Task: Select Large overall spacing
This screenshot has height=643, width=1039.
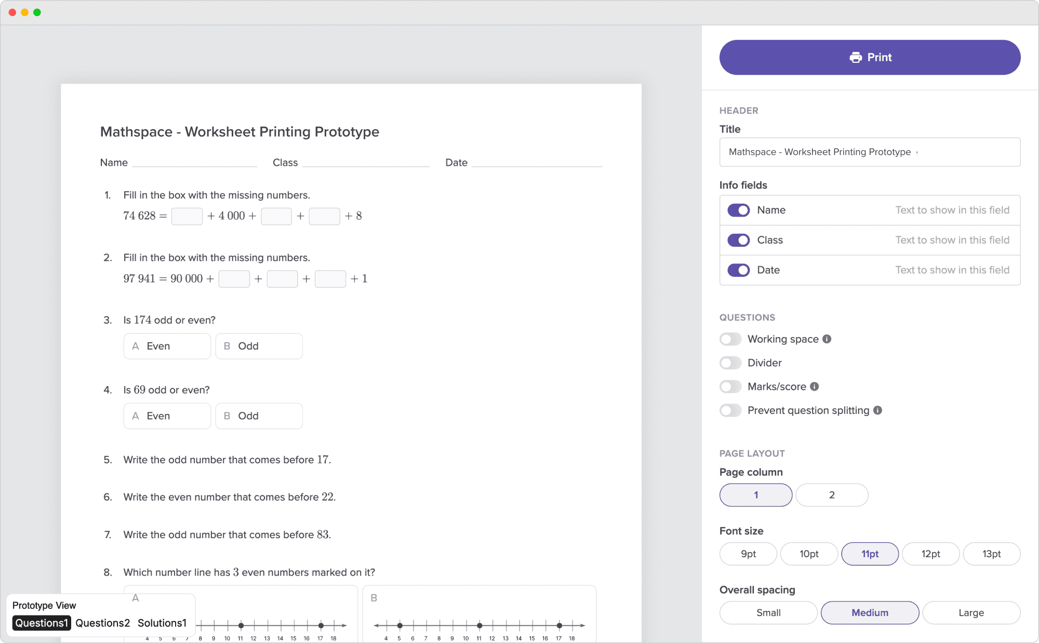Action: 971,612
